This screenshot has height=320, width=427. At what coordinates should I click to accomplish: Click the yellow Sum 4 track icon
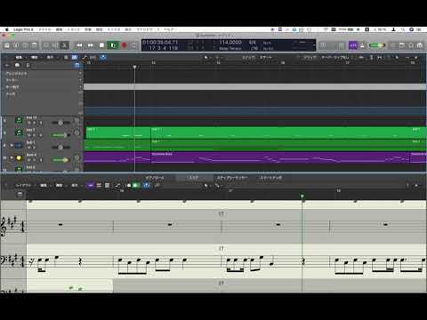(x=19, y=158)
